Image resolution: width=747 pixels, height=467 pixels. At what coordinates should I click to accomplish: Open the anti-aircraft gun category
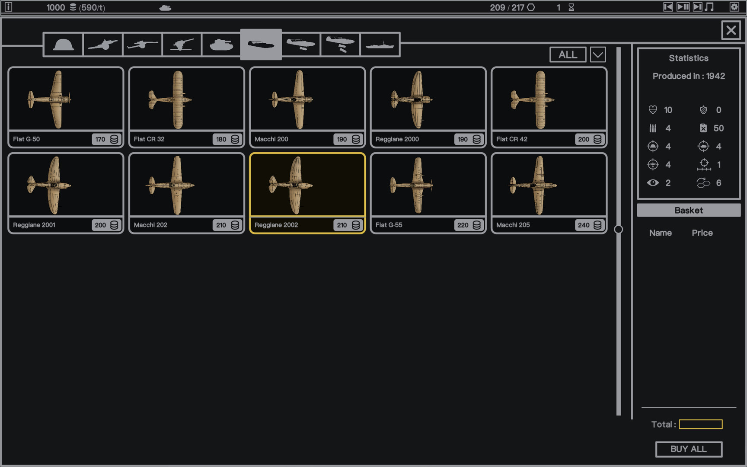182,45
